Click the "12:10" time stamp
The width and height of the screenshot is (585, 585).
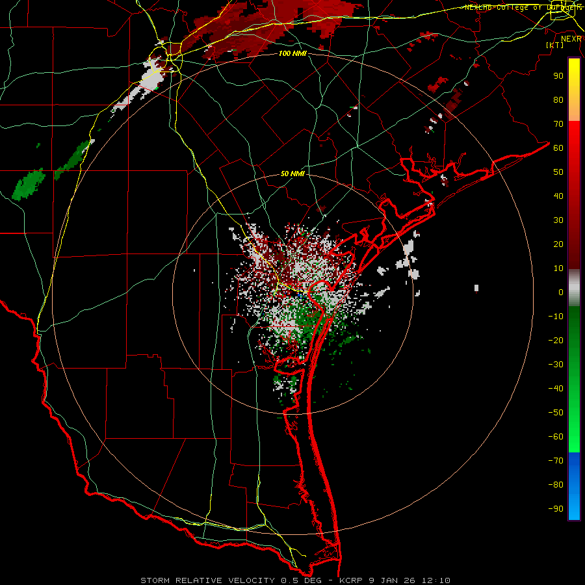(436, 580)
